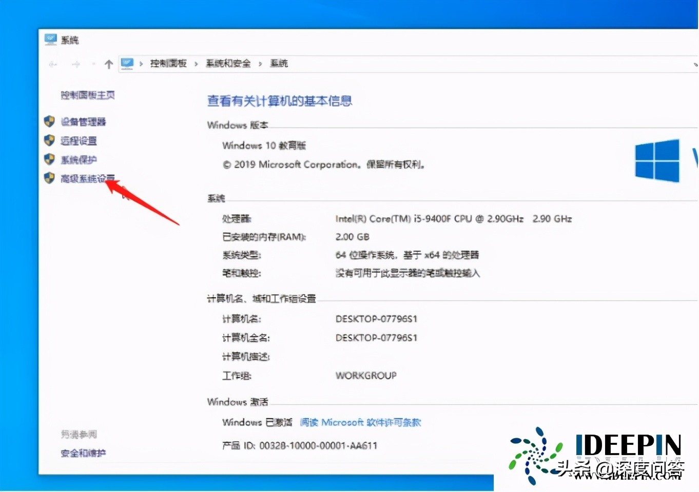The width and height of the screenshot is (699, 492).
Task: Go up one level with Up arrow
Action: pyautogui.click(x=108, y=64)
